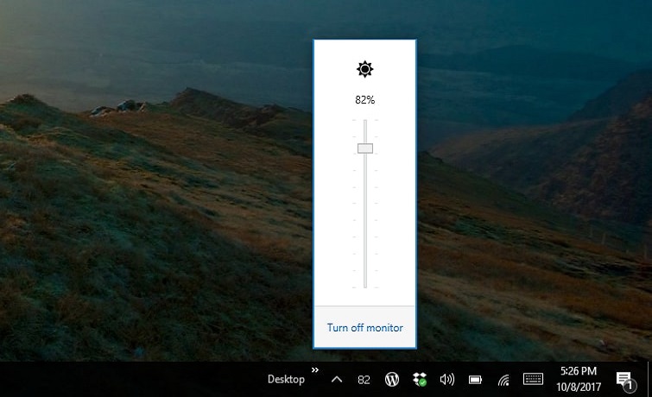Click the slider track below the thumb
Image resolution: width=652 pixels, height=397 pixels.
[365, 224]
